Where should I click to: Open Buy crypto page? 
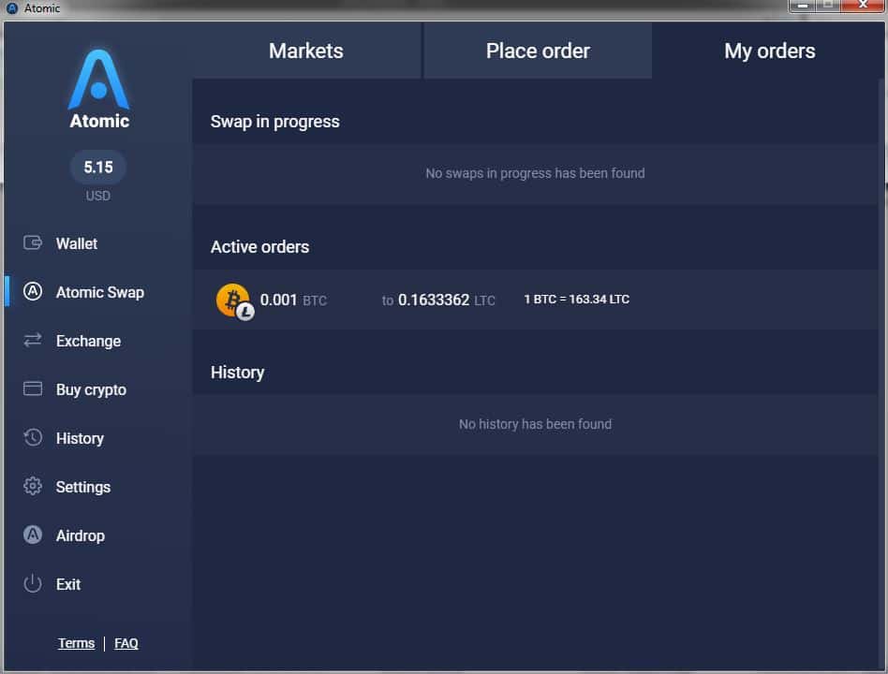pyautogui.click(x=91, y=390)
